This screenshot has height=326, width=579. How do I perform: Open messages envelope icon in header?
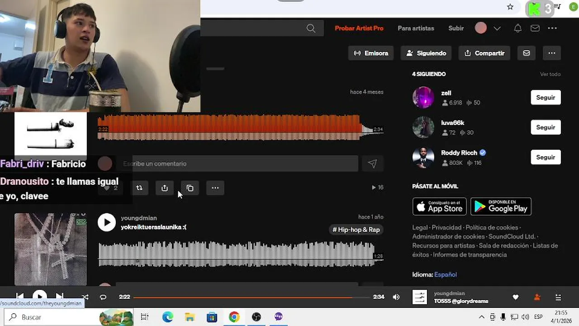(x=535, y=28)
